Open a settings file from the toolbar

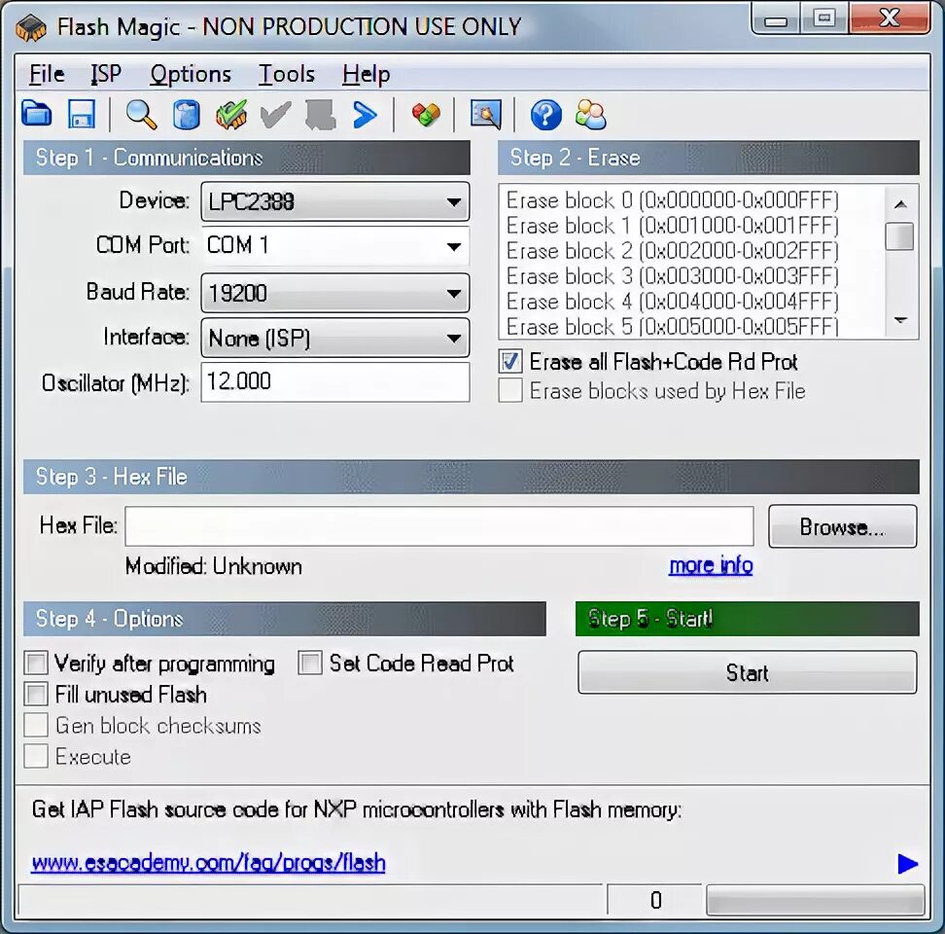[x=36, y=115]
